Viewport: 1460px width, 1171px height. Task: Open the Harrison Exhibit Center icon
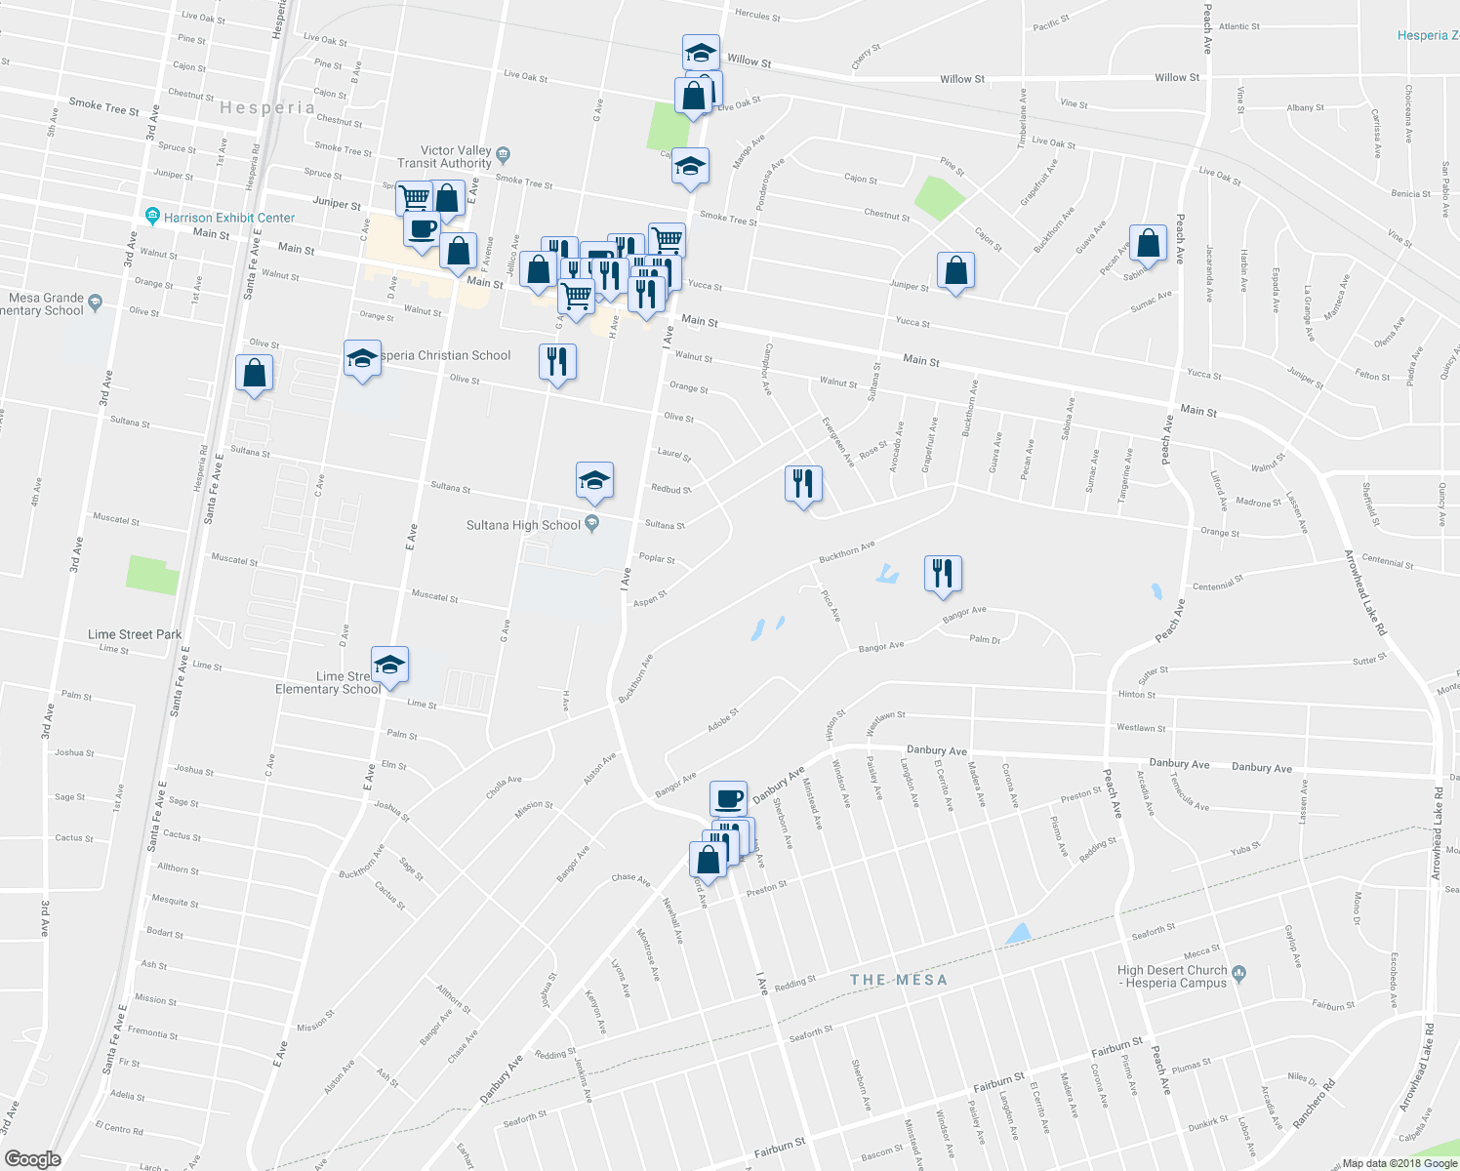[151, 217]
